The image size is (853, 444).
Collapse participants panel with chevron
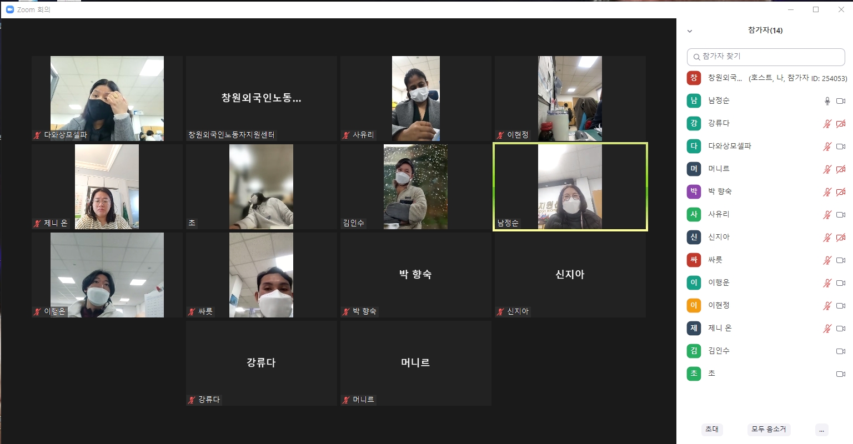[690, 31]
